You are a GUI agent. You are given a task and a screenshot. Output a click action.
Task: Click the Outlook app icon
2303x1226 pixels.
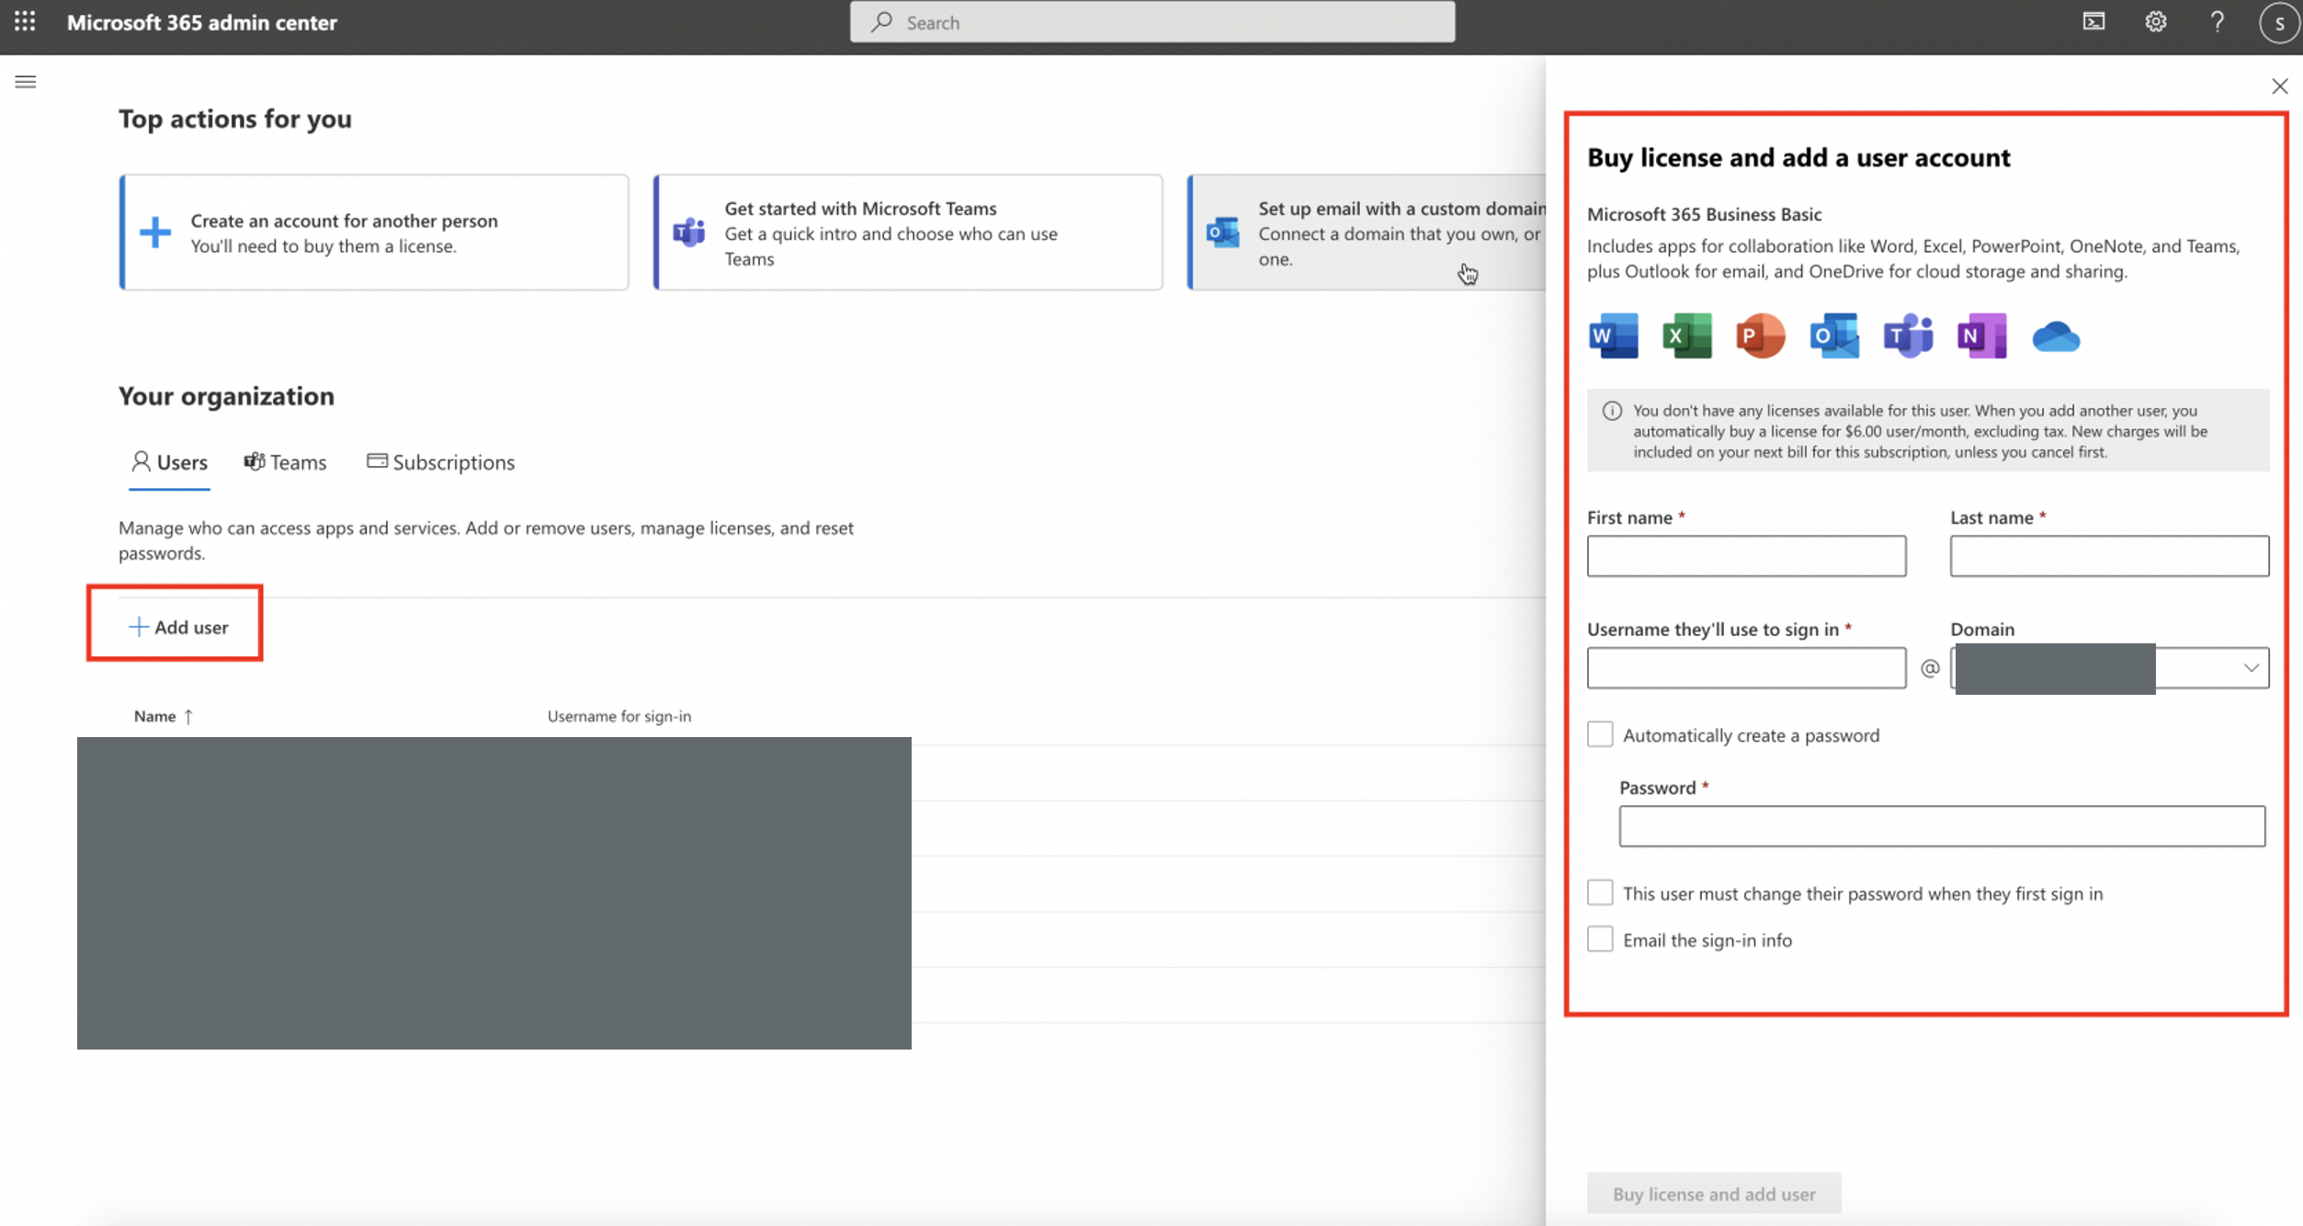1834,335
